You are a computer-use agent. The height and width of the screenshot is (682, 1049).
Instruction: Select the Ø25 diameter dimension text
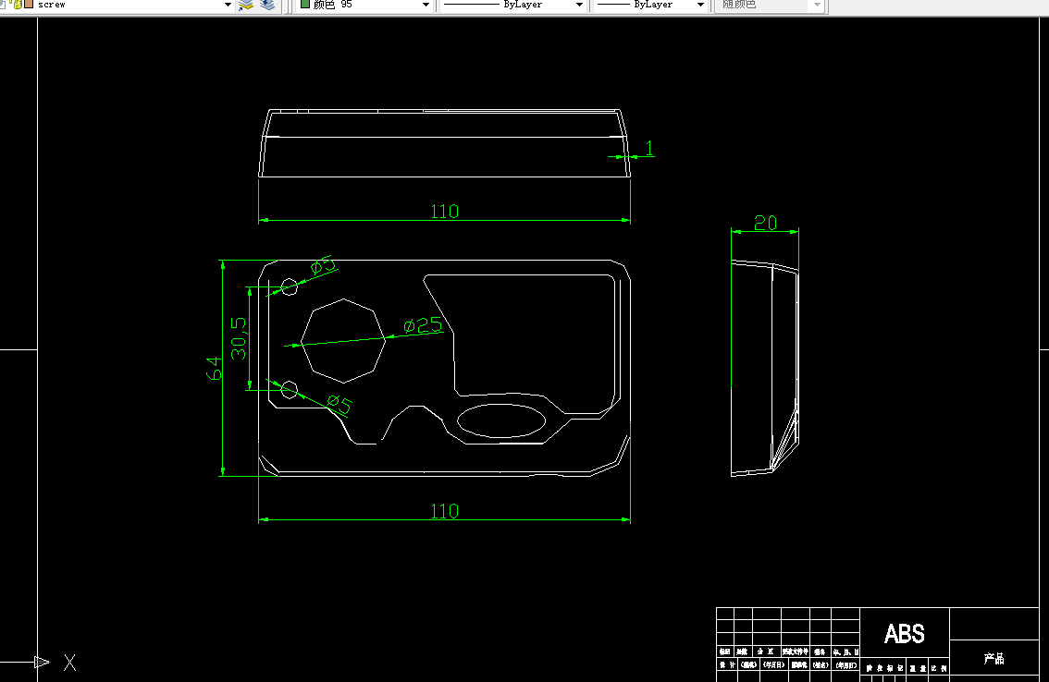[x=423, y=325]
